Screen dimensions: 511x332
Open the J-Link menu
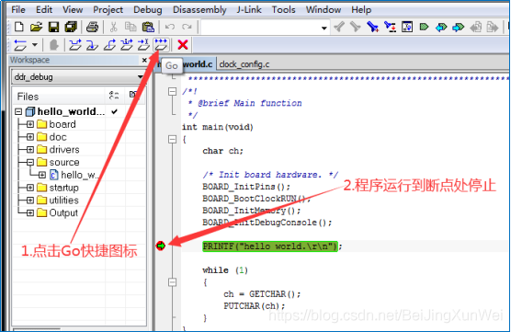(249, 10)
